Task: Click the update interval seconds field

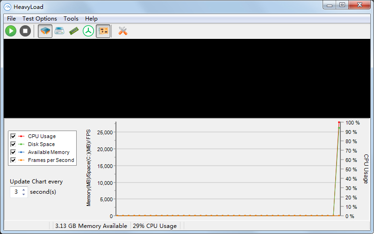Action: pos(16,192)
